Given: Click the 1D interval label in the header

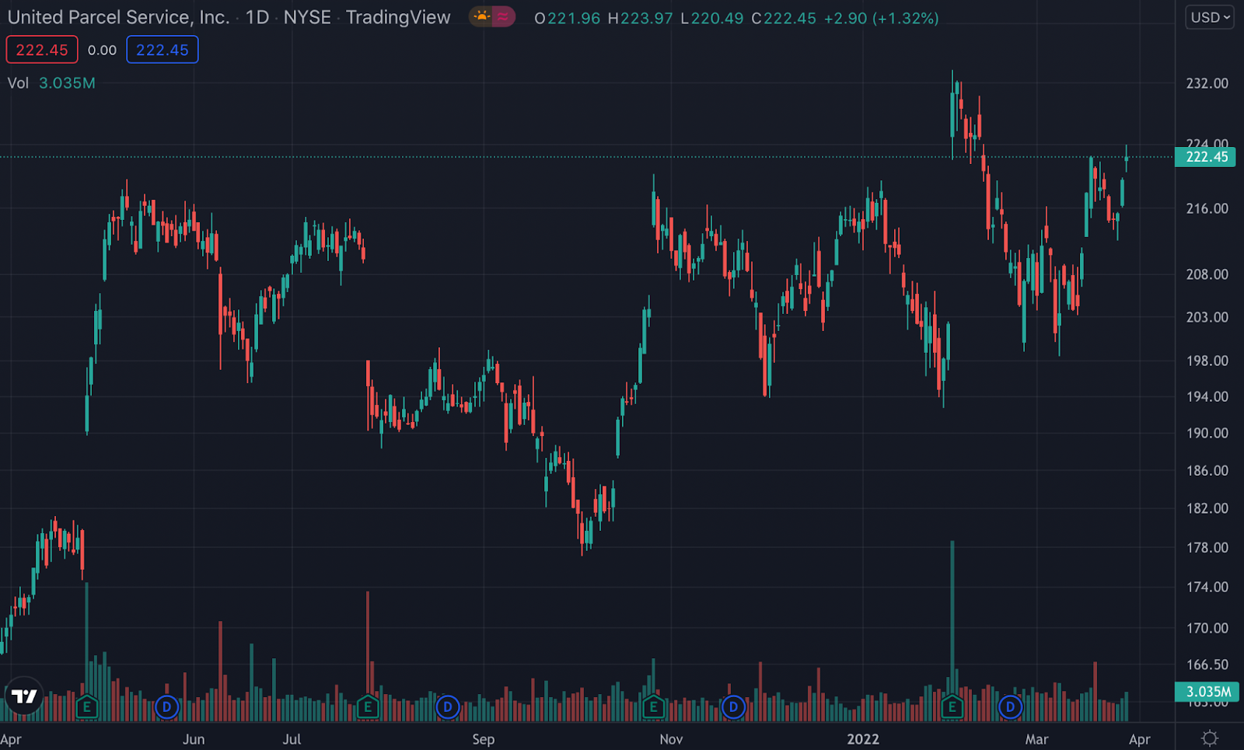Looking at the screenshot, I should 257,17.
